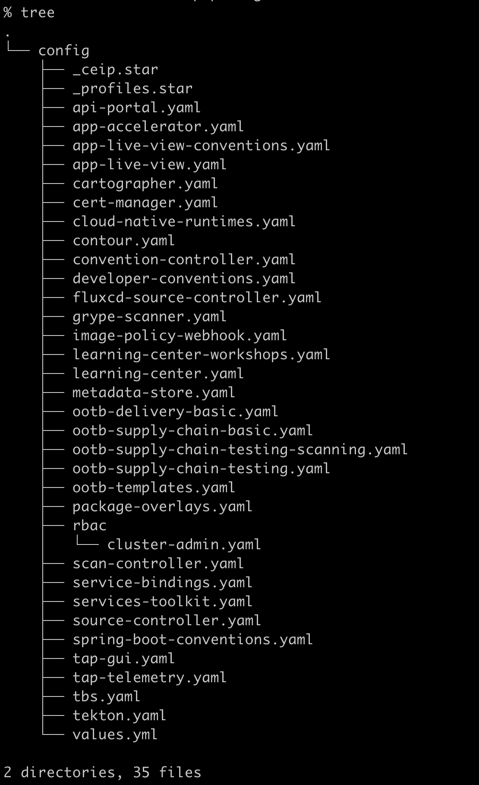
Task: Click the config directory name
Action: 63,51
